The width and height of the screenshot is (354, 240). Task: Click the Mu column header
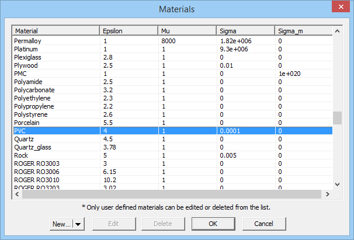(187, 30)
